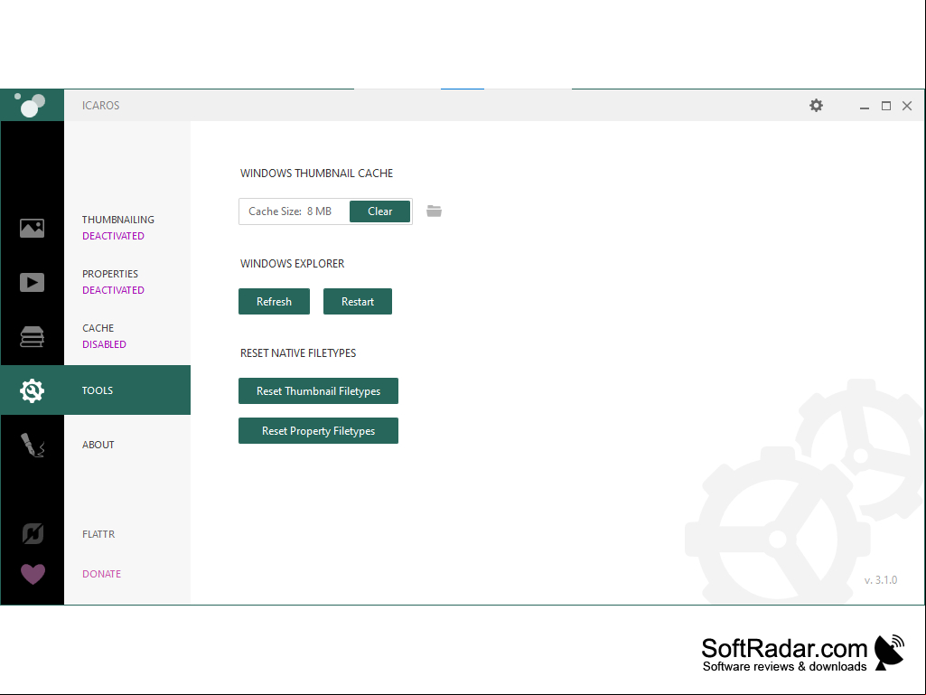Click the Flattr logo icon

(33, 533)
